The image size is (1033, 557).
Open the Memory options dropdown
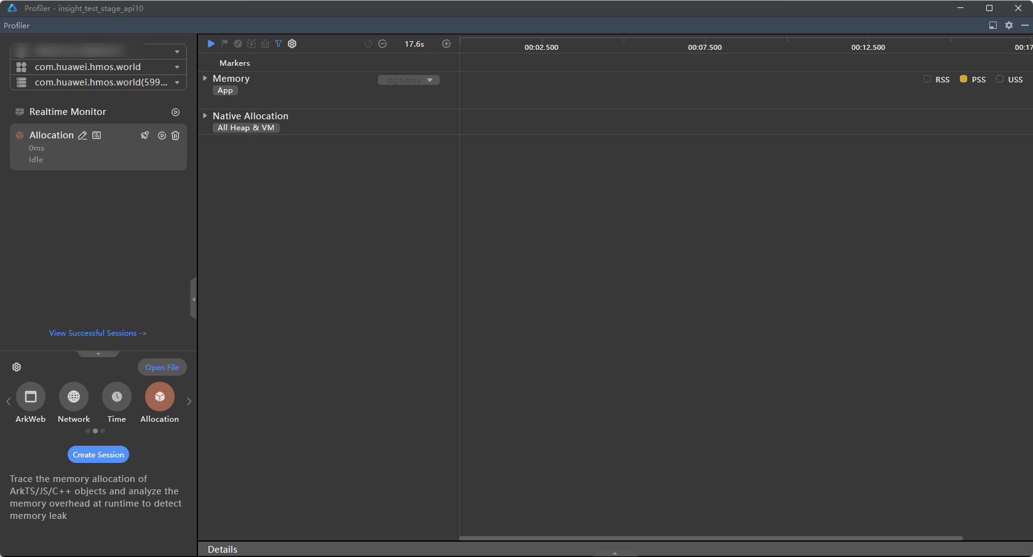click(x=409, y=81)
